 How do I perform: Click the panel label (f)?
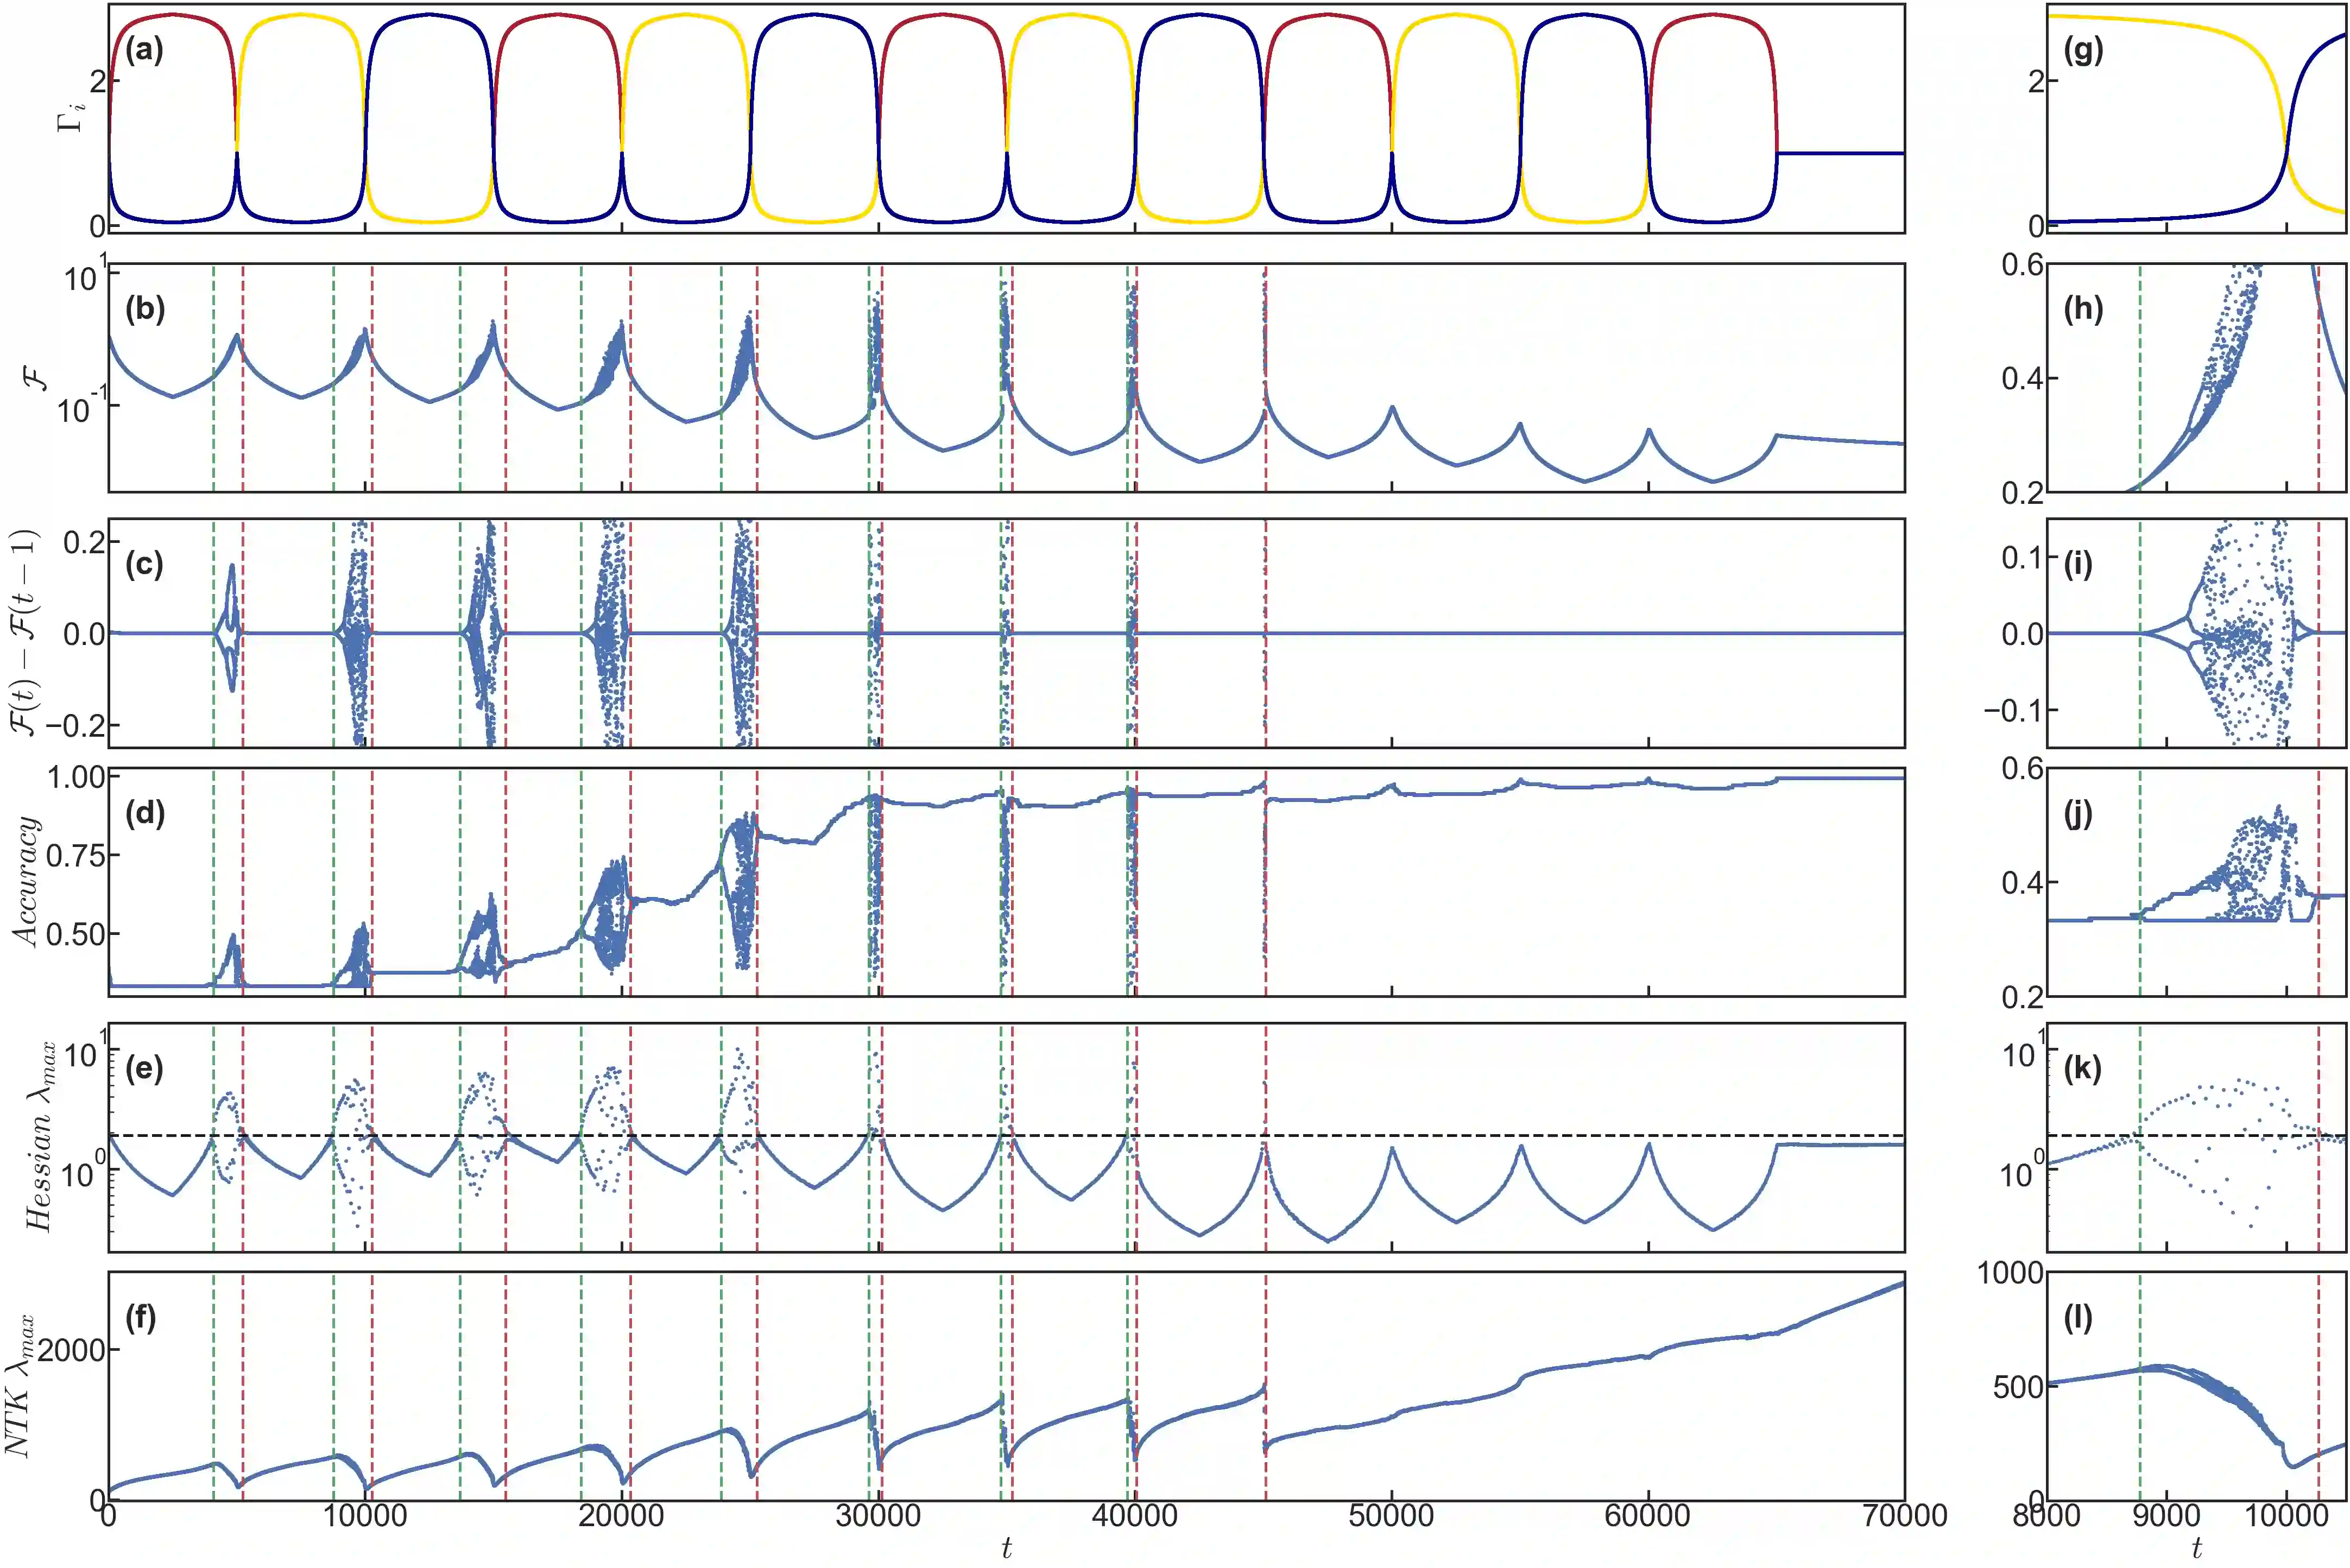(x=141, y=1318)
